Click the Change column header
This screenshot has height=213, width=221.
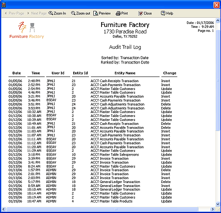[x=170, y=73]
